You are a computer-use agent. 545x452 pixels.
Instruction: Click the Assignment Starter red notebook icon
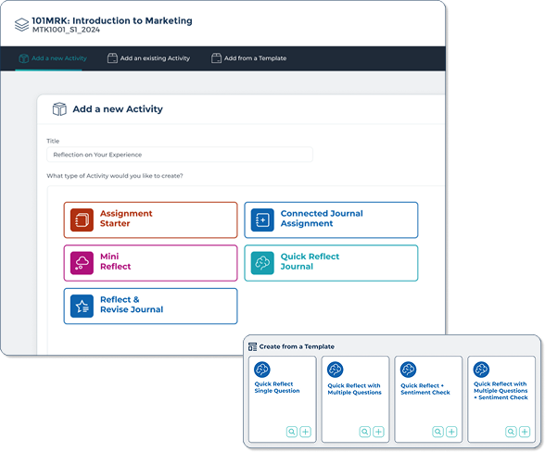click(82, 220)
